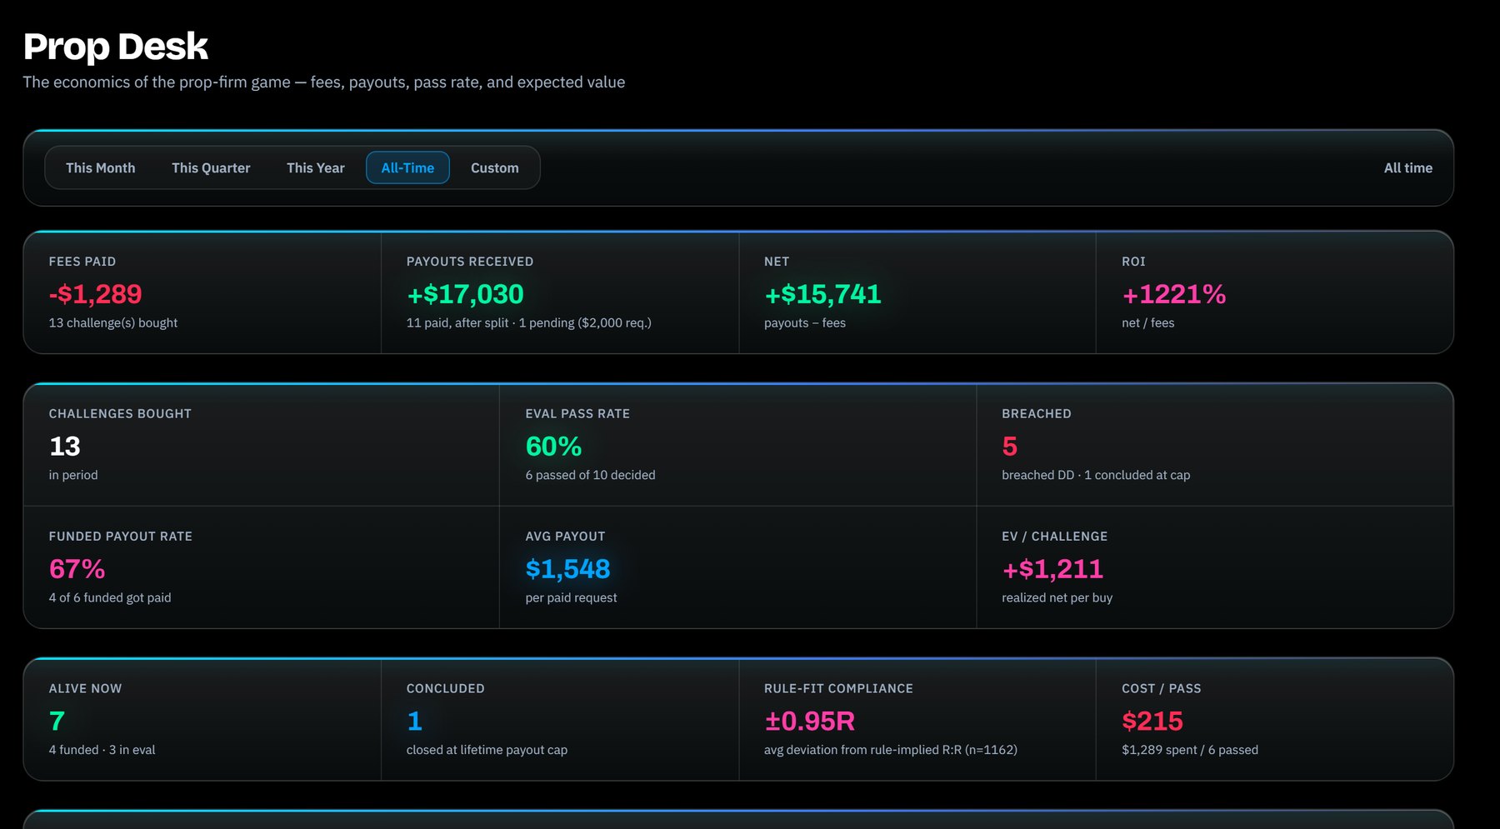Click '13 challenge(s) bought' caption
1500x829 pixels.
[113, 323]
